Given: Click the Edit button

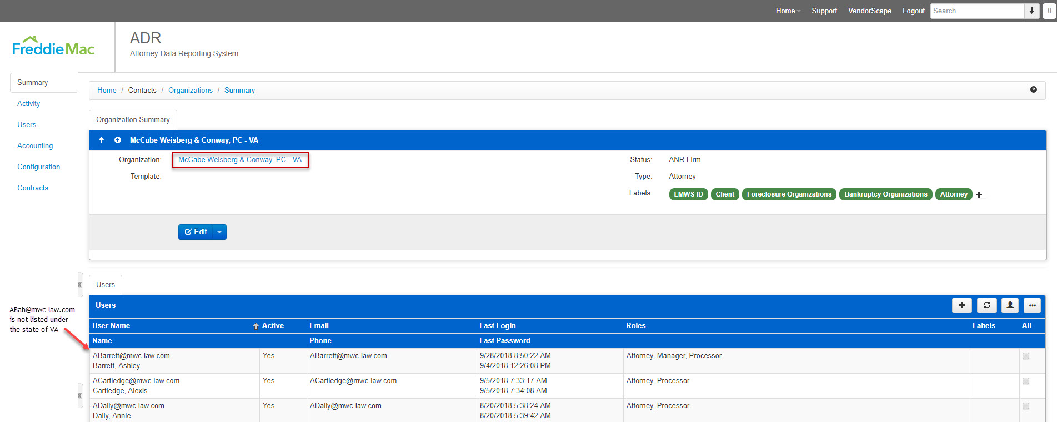Looking at the screenshot, I should tap(196, 232).
